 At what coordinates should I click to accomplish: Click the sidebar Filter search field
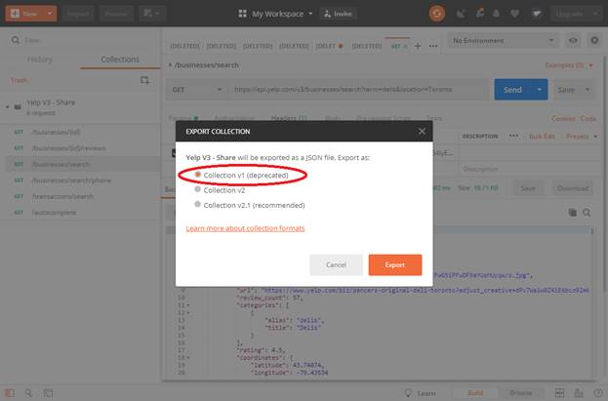[81, 40]
